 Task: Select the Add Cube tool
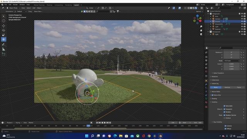tap(3, 54)
